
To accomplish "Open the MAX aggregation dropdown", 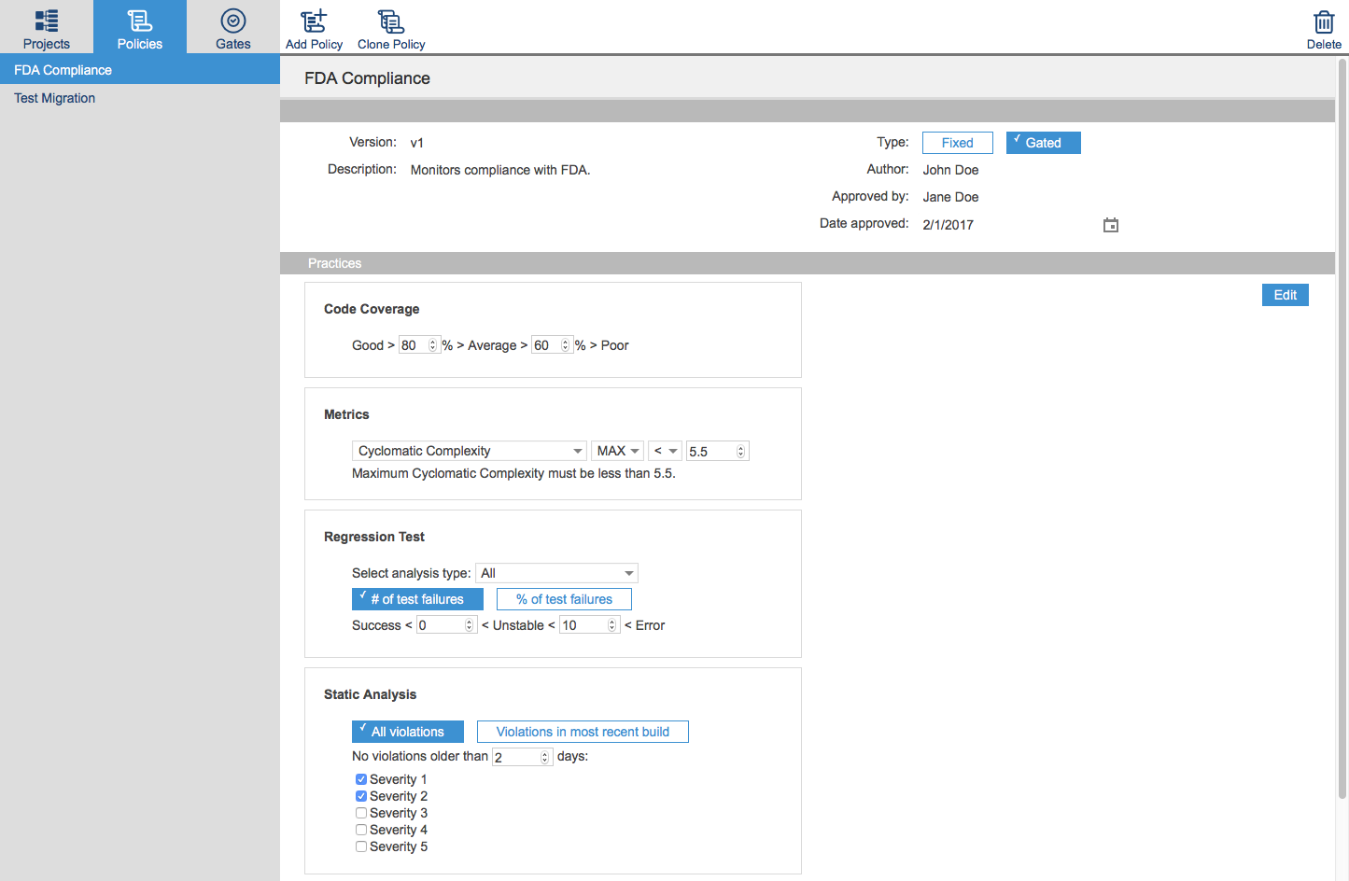I will pos(618,451).
